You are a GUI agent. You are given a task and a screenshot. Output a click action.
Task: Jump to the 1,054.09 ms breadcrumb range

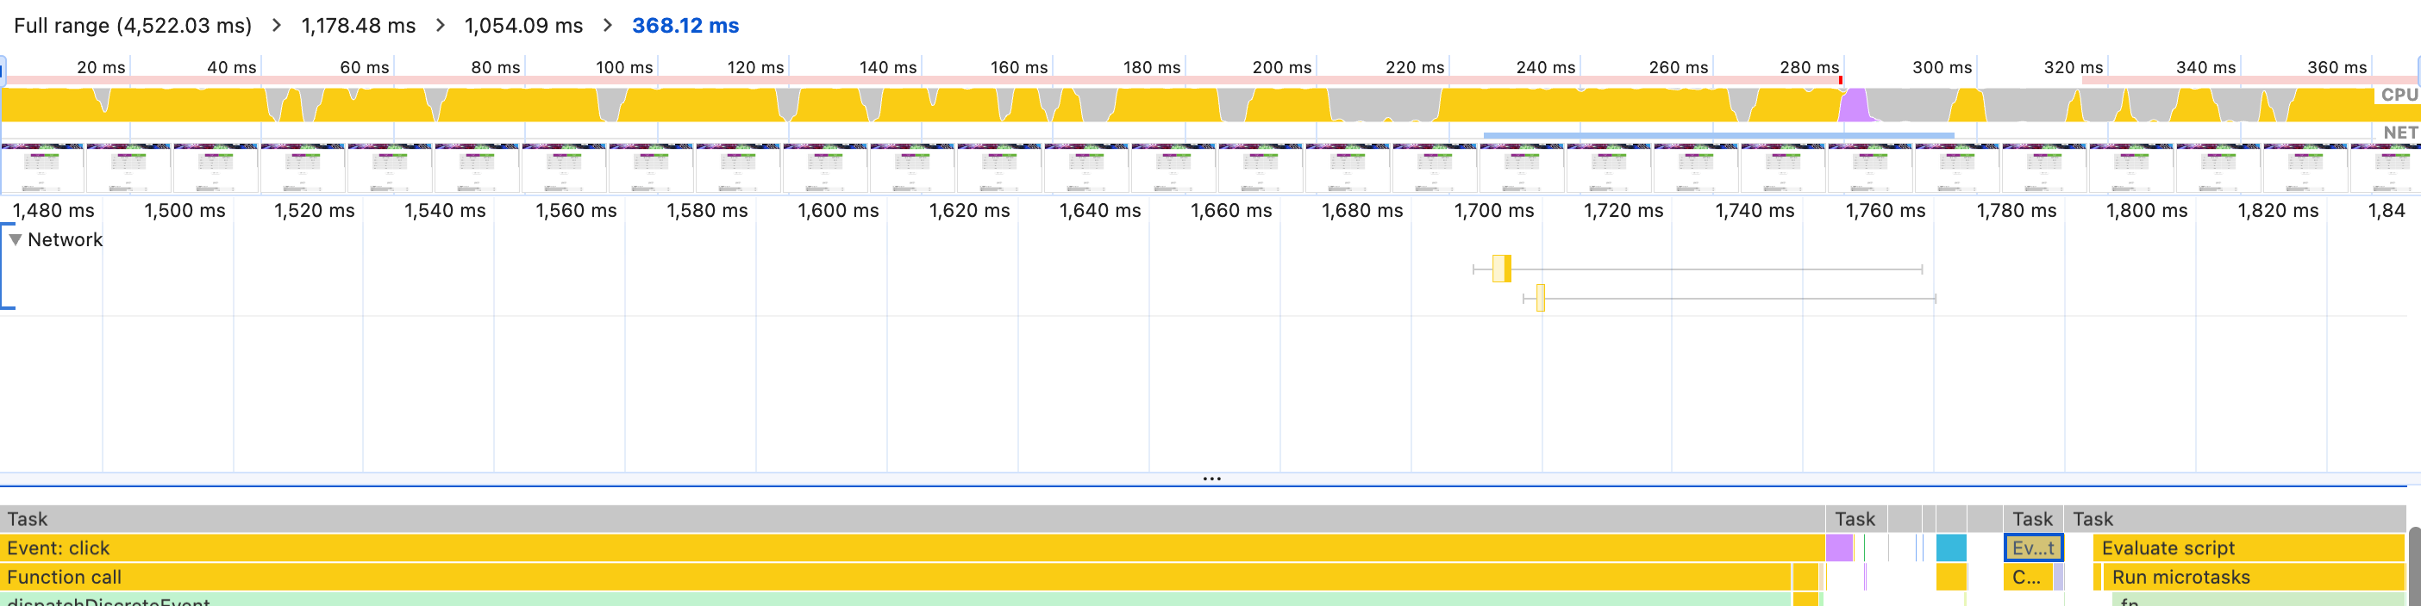click(x=522, y=25)
